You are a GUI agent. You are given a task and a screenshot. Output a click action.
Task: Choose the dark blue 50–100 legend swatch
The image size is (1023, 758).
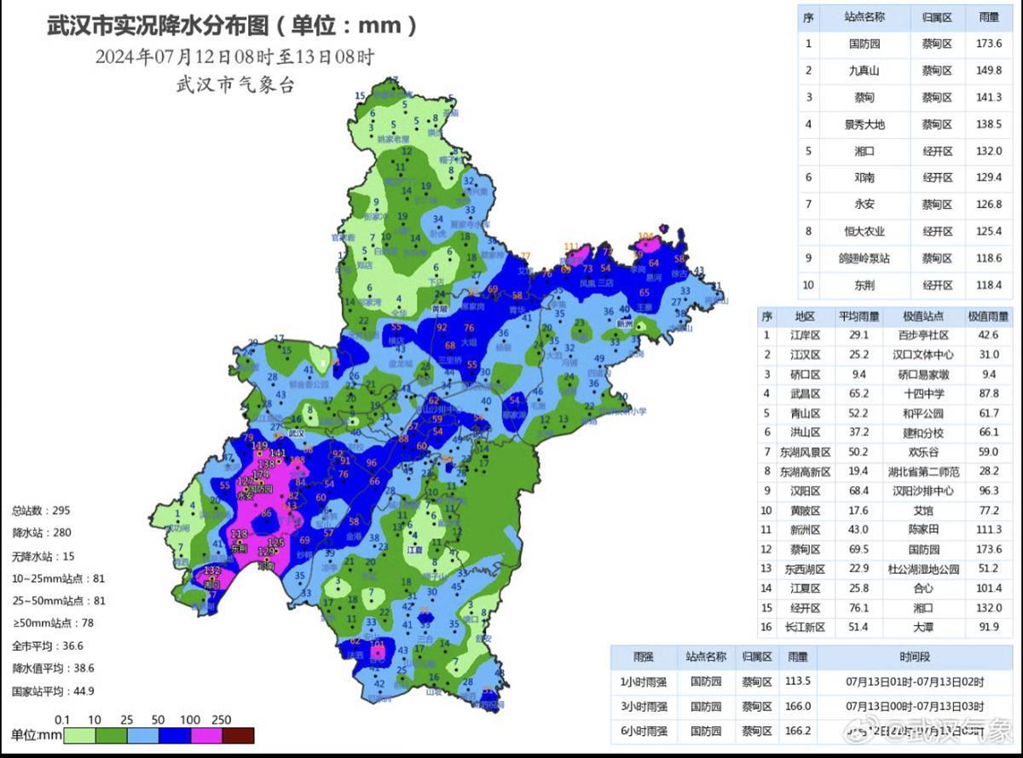tap(175, 736)
